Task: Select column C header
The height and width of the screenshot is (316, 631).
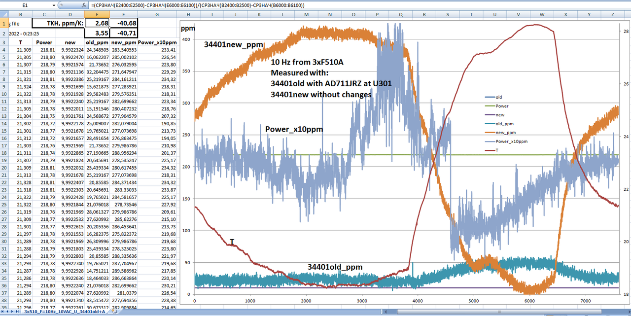Action: 44,14
